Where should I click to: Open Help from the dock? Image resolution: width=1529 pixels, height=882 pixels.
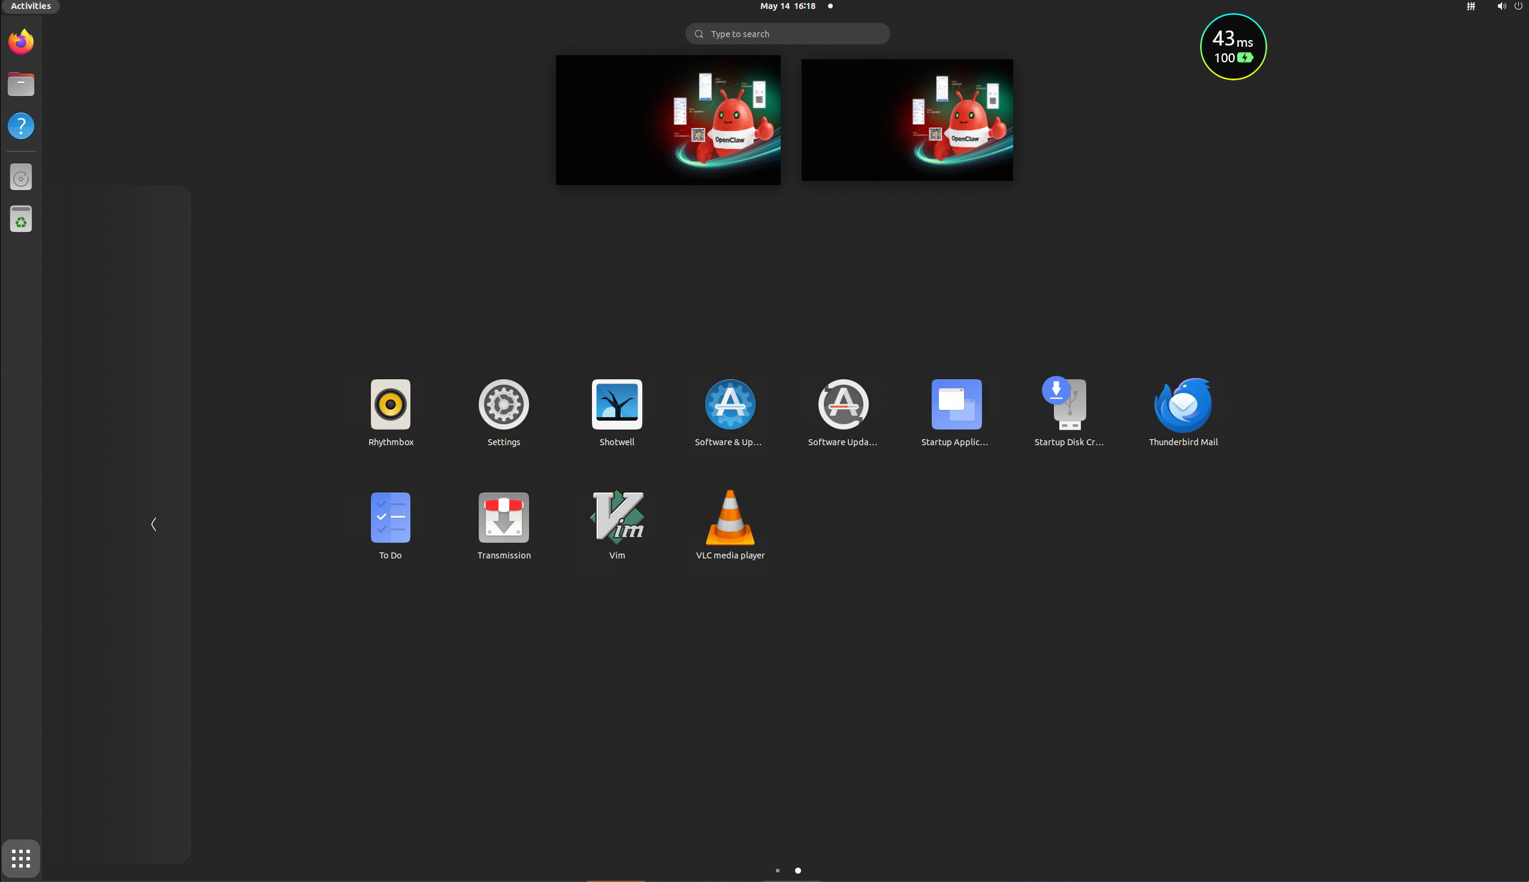point(21,126)
